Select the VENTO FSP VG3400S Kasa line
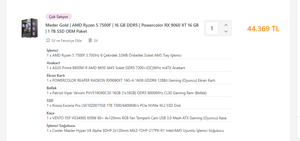Screen dimensions: 300x141 (137, 118)
